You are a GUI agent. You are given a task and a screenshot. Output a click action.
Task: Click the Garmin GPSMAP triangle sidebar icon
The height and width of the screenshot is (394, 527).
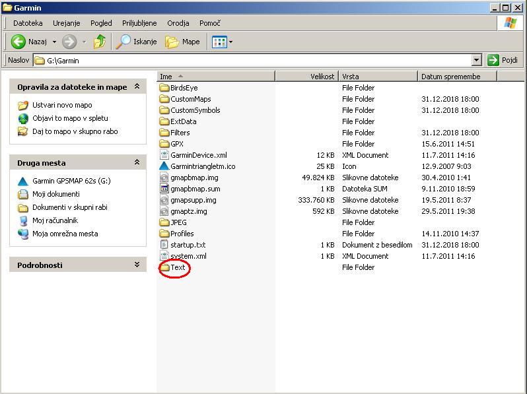click(x=23, y=181)
